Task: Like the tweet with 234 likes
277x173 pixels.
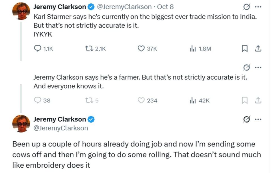Action: coord(141,100)
